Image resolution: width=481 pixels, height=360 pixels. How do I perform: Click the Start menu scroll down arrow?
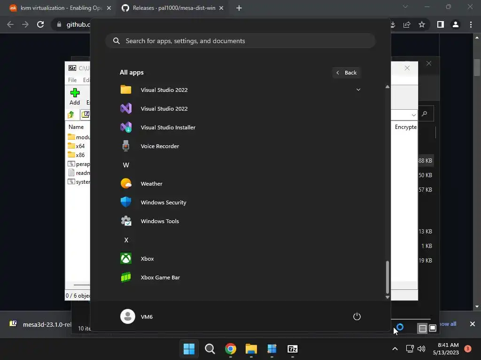coord(388,297)
